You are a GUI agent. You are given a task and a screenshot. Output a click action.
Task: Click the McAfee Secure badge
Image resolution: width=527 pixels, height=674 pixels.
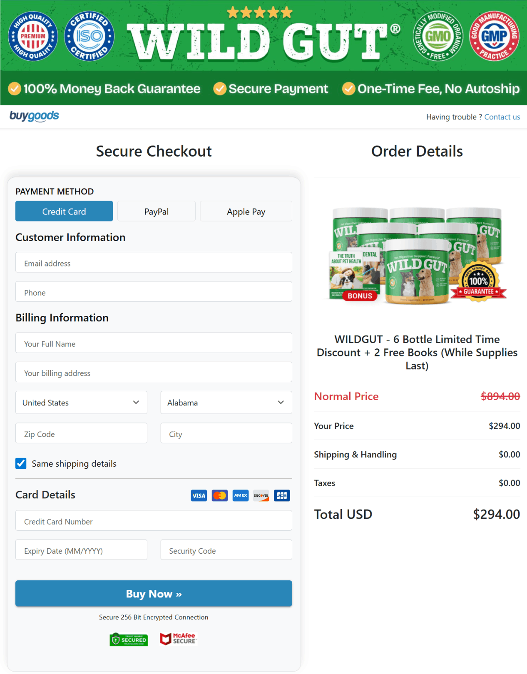point(178,639)
